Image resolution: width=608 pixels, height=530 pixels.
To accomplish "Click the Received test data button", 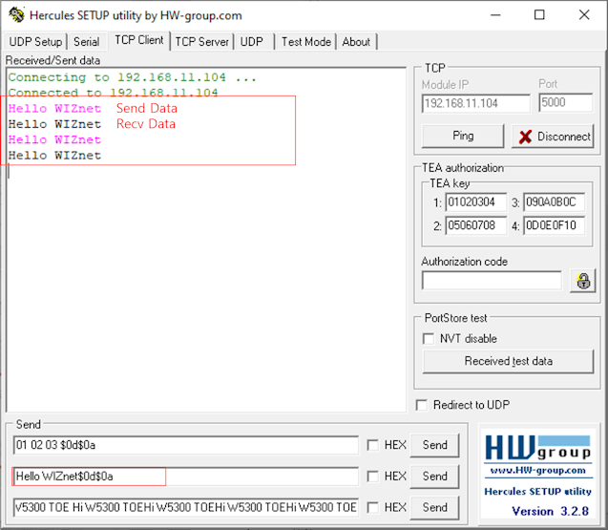I will (508, 361).
